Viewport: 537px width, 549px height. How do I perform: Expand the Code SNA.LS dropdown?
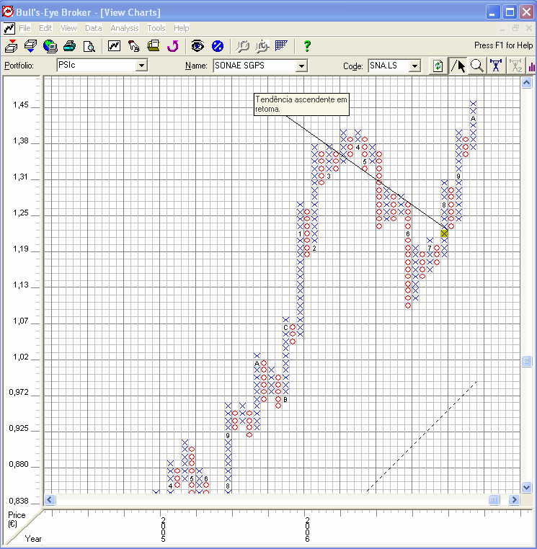point(414,66)
